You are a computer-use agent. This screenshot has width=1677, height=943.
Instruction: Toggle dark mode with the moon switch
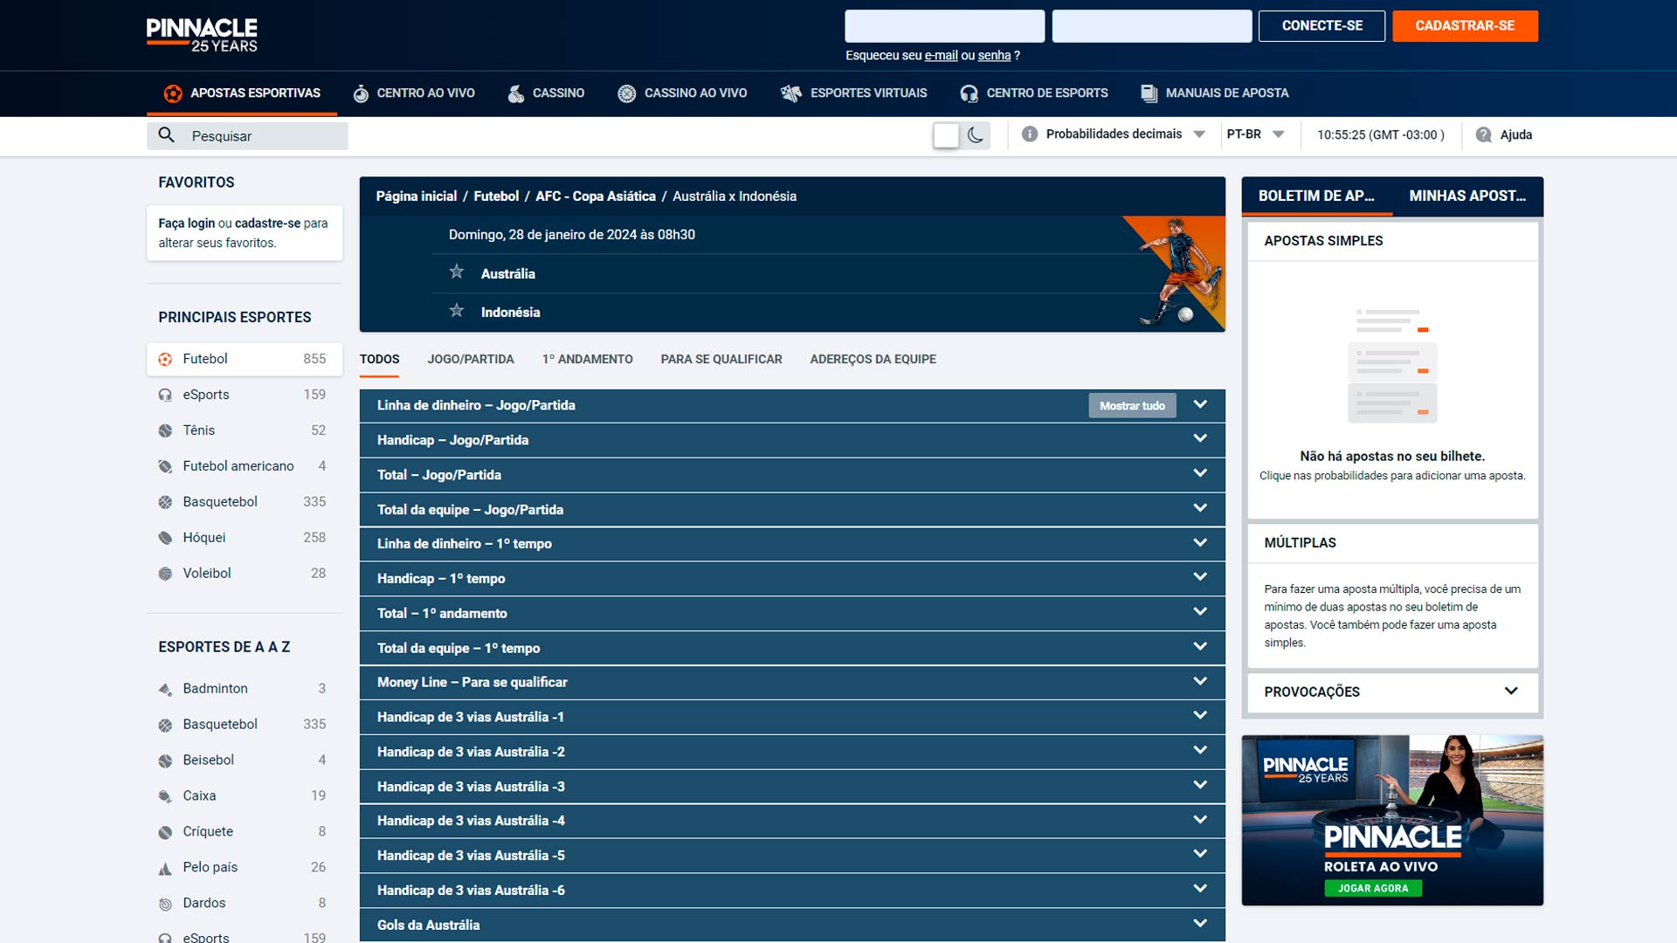975,135
